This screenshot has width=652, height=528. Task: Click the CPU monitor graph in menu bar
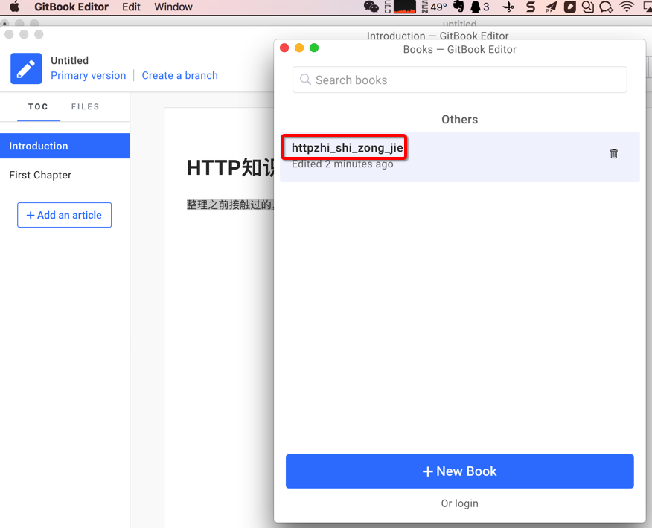(x=404, y=7)
